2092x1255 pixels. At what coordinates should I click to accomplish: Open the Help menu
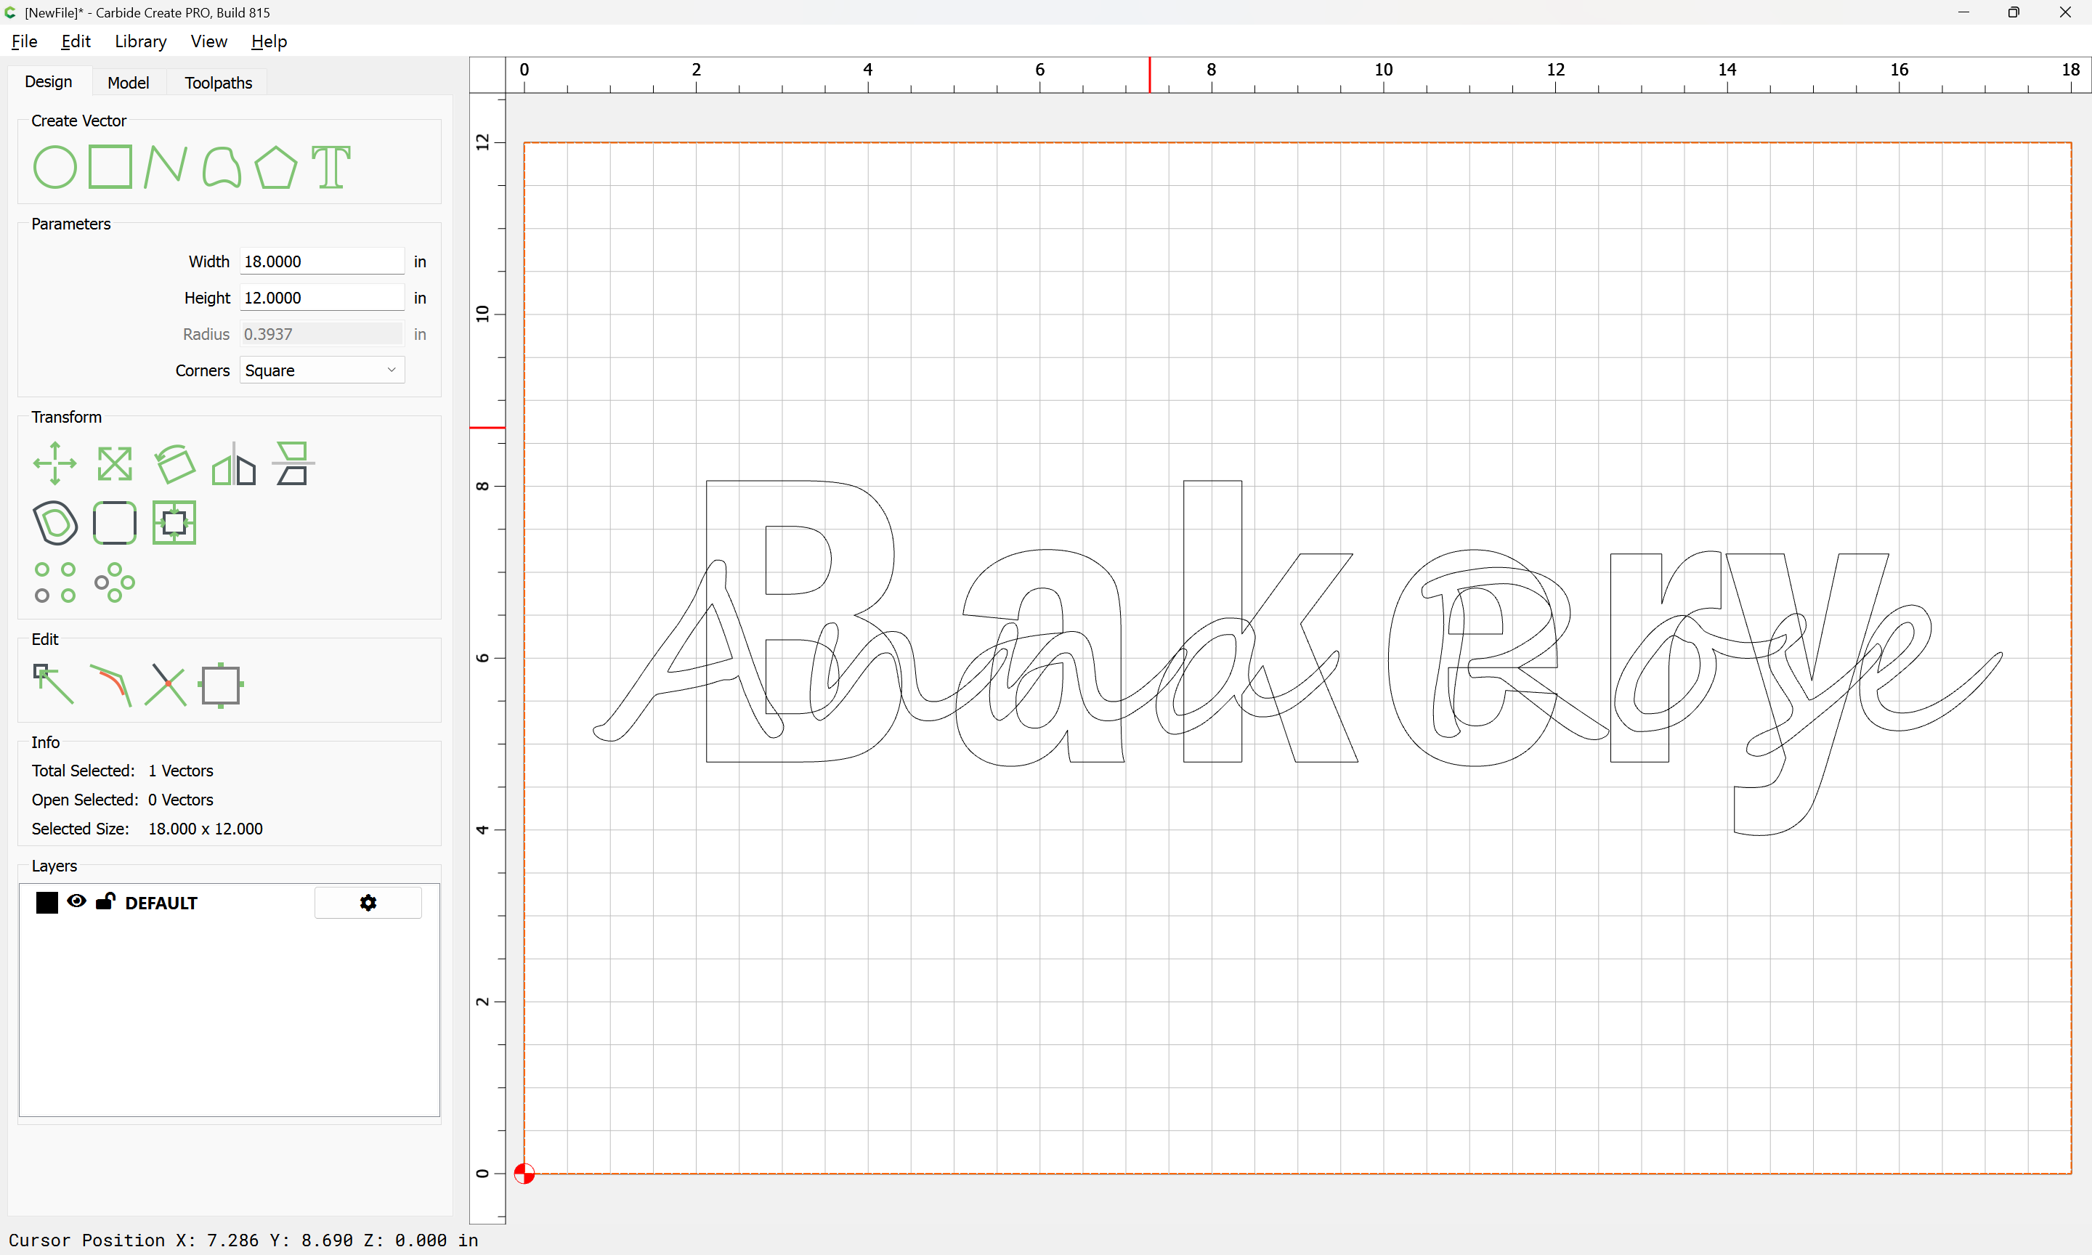tap(269, 41)
